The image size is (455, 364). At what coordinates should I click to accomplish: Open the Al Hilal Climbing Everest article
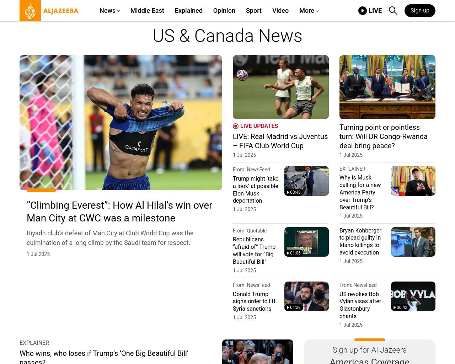pyautogui.click(x=119, y=212)
